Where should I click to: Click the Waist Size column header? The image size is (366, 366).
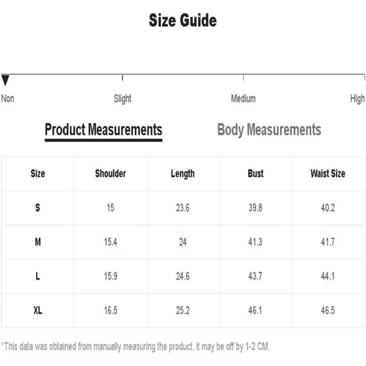[328, 174]
